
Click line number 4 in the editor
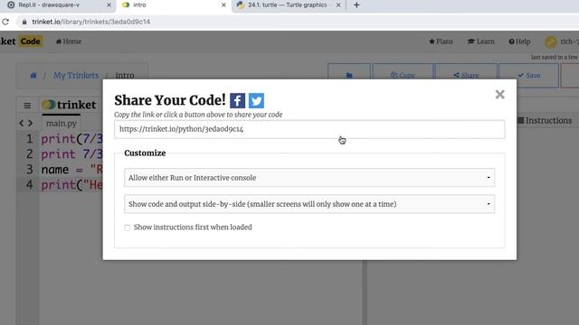[30, 184]
